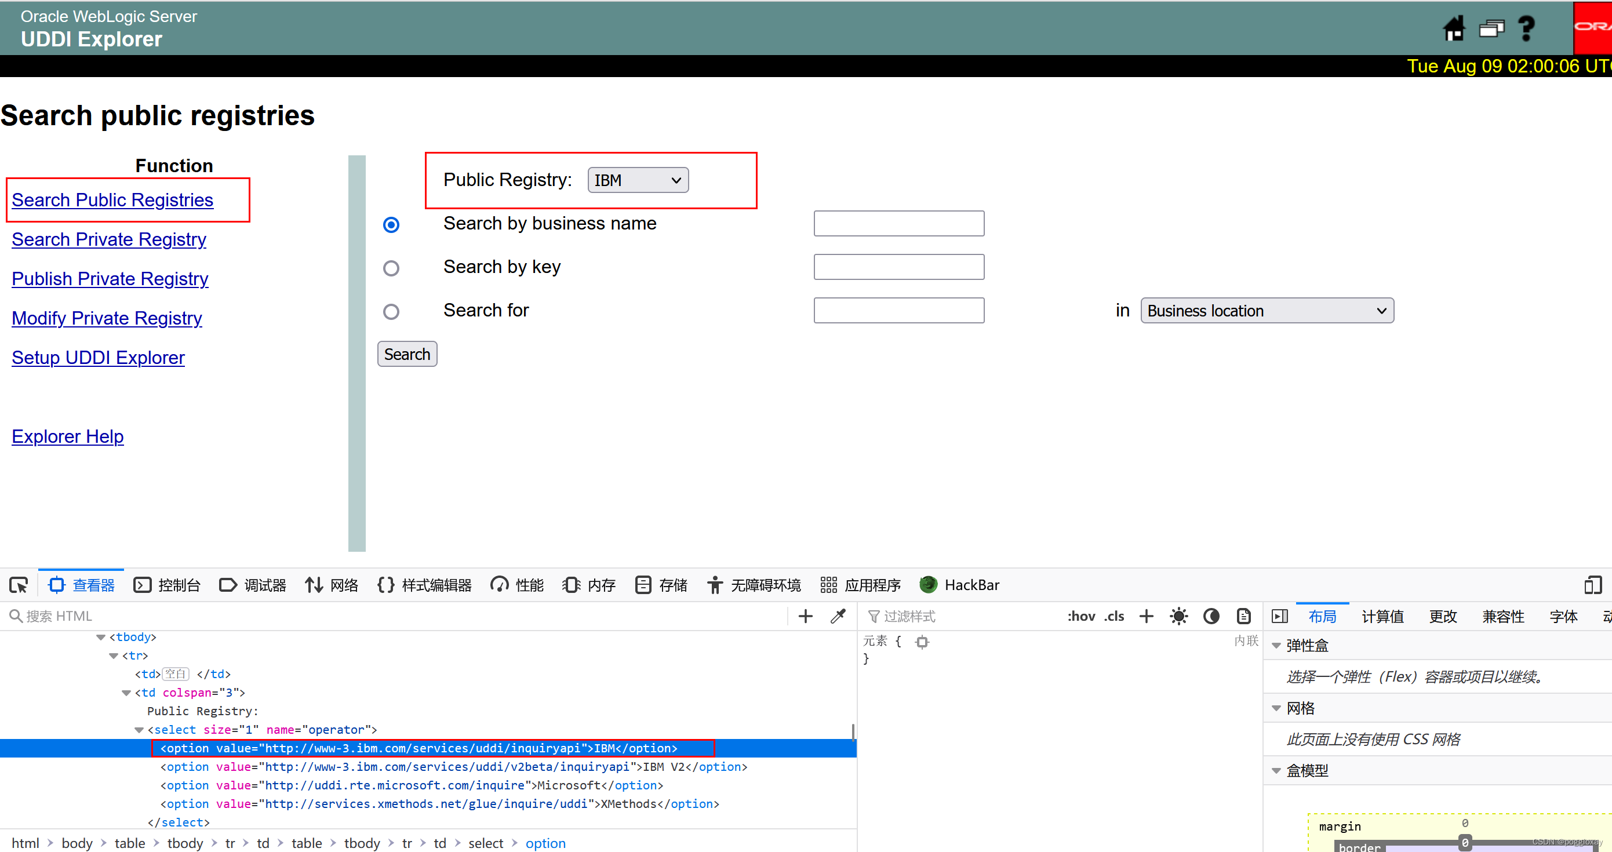
Task: Open the question mark help icon
Action: point(1526,28)
